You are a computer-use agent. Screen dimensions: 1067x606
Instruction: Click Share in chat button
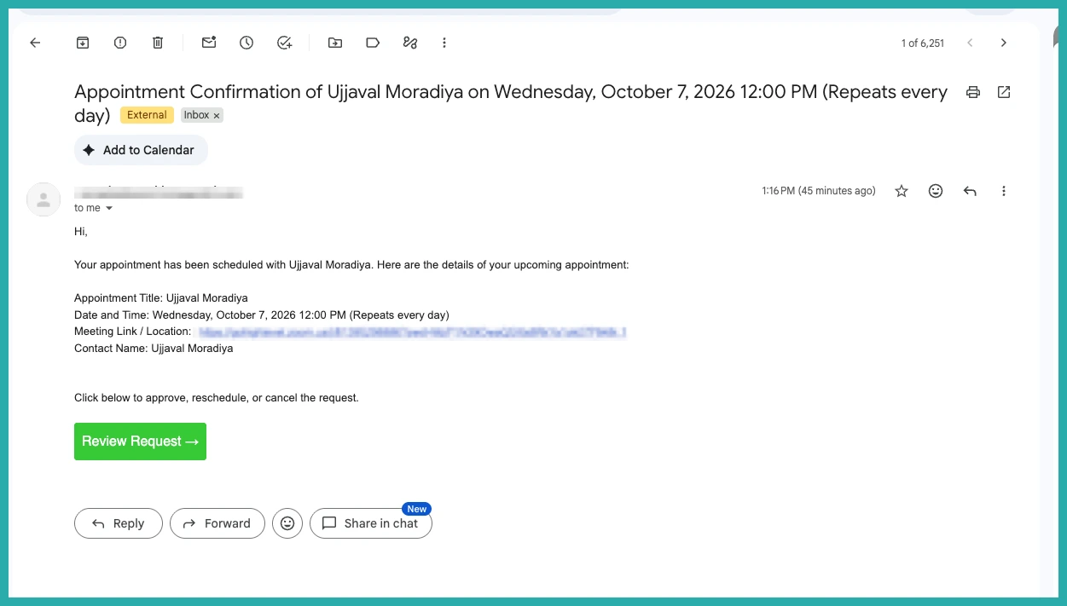pyautogui.click(x=371, y=523)
